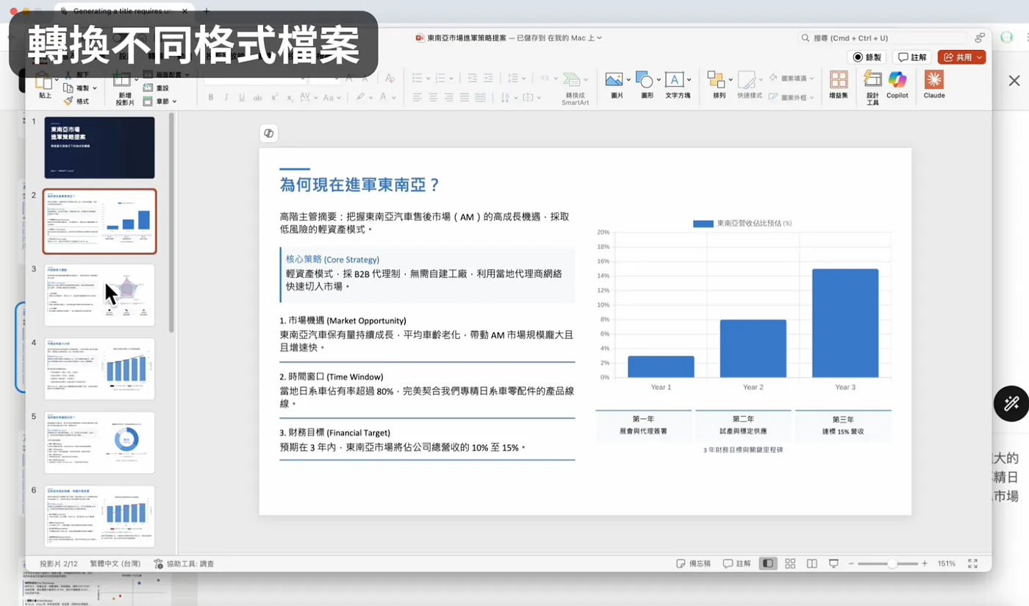Open the 圖形 shapes dropdown arrow
Image resolution: width=1029 pixels, height=606 pixels.
[658, 79]
